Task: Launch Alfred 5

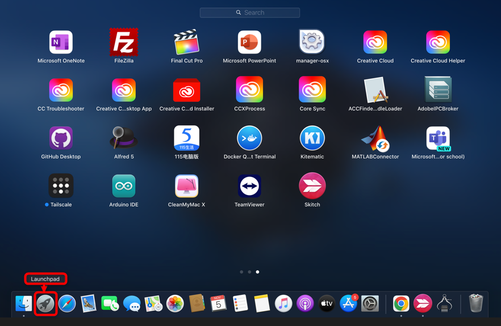Action: (124, 138)
